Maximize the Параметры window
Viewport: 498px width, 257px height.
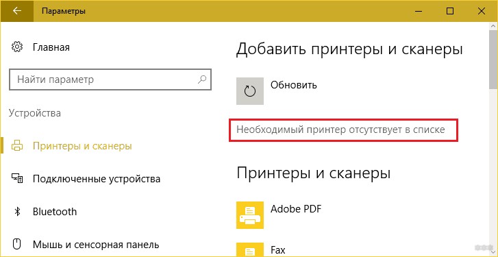(450, 11)
